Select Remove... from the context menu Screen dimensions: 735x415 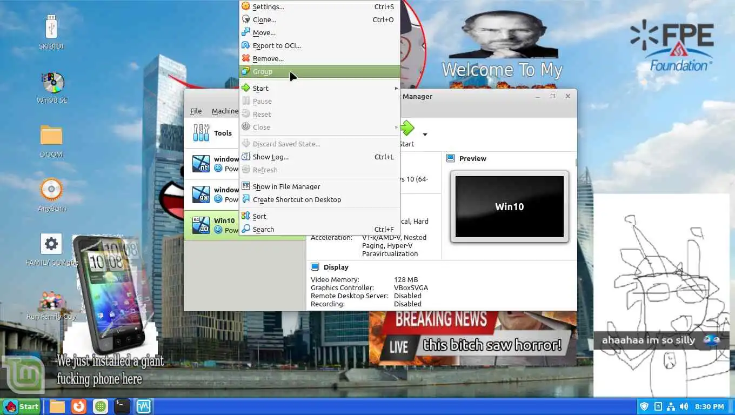[319, 58]
